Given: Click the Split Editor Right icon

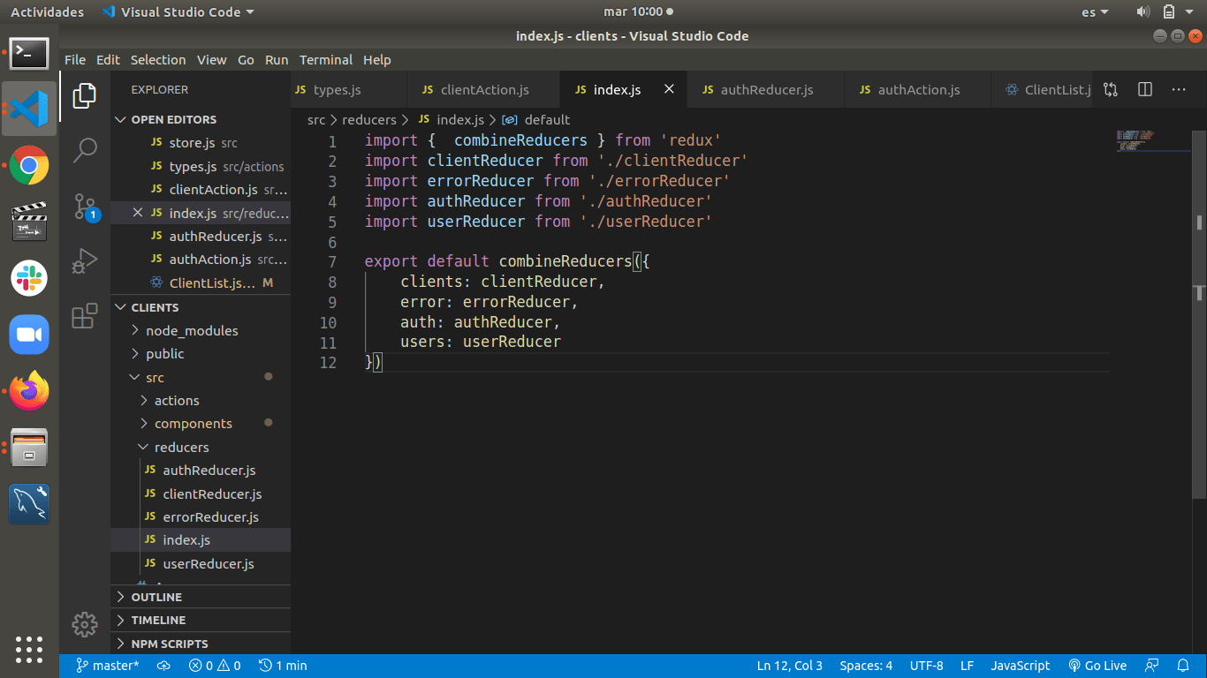Looking at the screenshot, I should pos(1145,89).
